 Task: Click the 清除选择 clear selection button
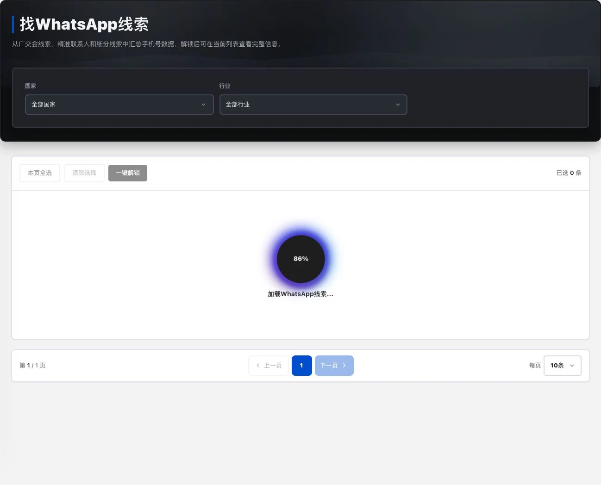84,173
